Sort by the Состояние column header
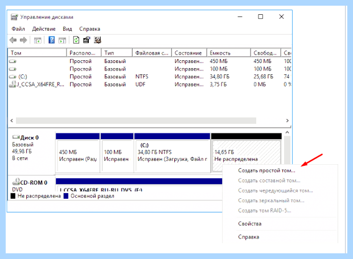 point(190,53)
